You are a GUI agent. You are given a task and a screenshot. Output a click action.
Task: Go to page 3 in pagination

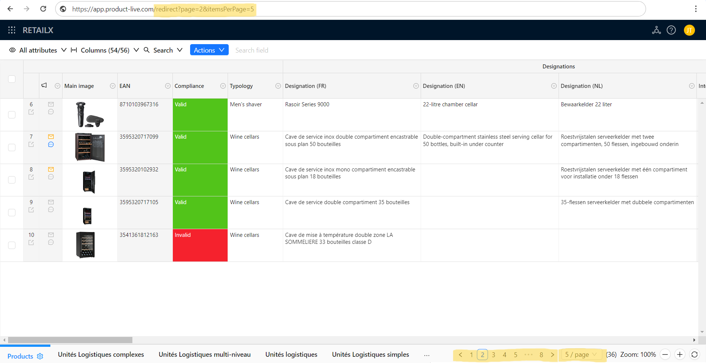click(x=493, y=355)
